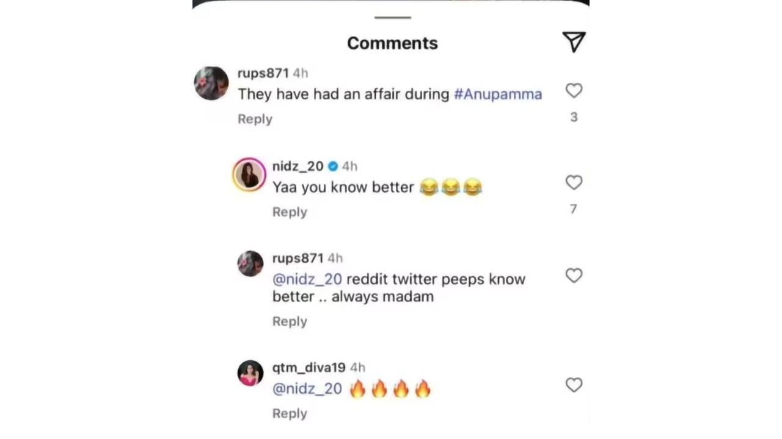
Task: Reply to qtm_diva19's comment
Action: 290,413
